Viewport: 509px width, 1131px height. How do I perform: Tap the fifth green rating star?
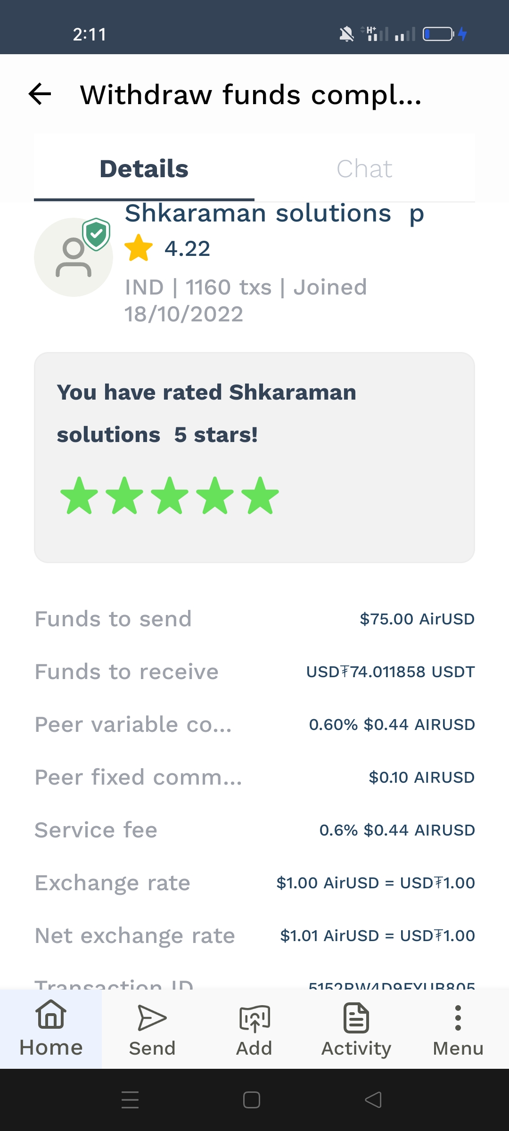click(260, 495)
